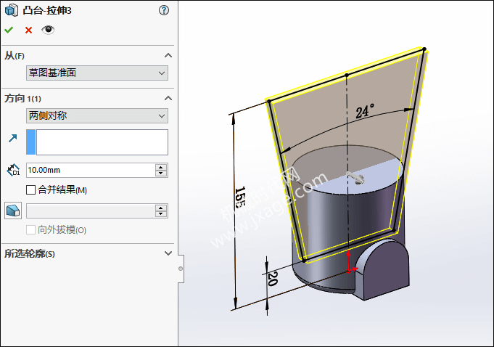Cancel the extrude with the red X
The image size is (494, 347).
click(x=28, y=30)
